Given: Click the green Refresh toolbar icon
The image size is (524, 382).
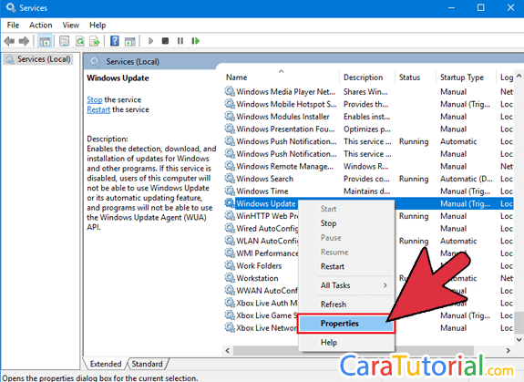Looking at the screenshot, I should (x=80, y=41).
